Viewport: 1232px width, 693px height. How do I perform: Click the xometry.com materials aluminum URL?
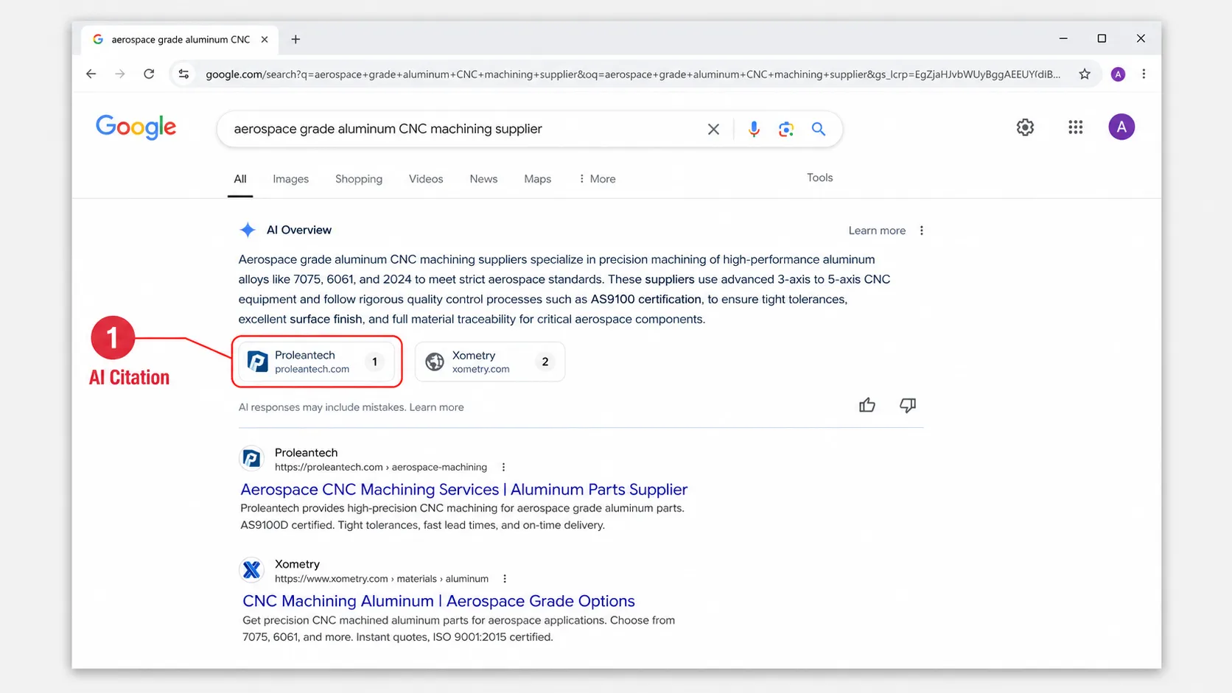click(x=382, y=579)
